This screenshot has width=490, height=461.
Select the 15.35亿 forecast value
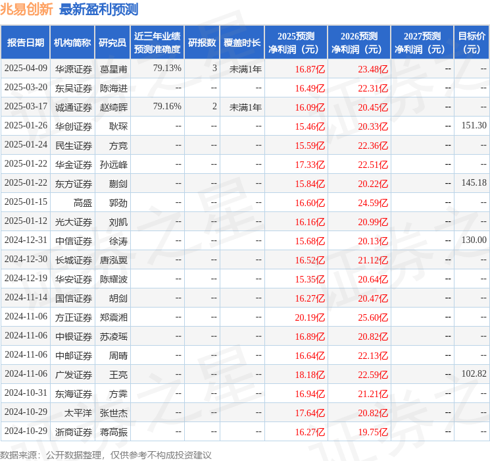310,279
